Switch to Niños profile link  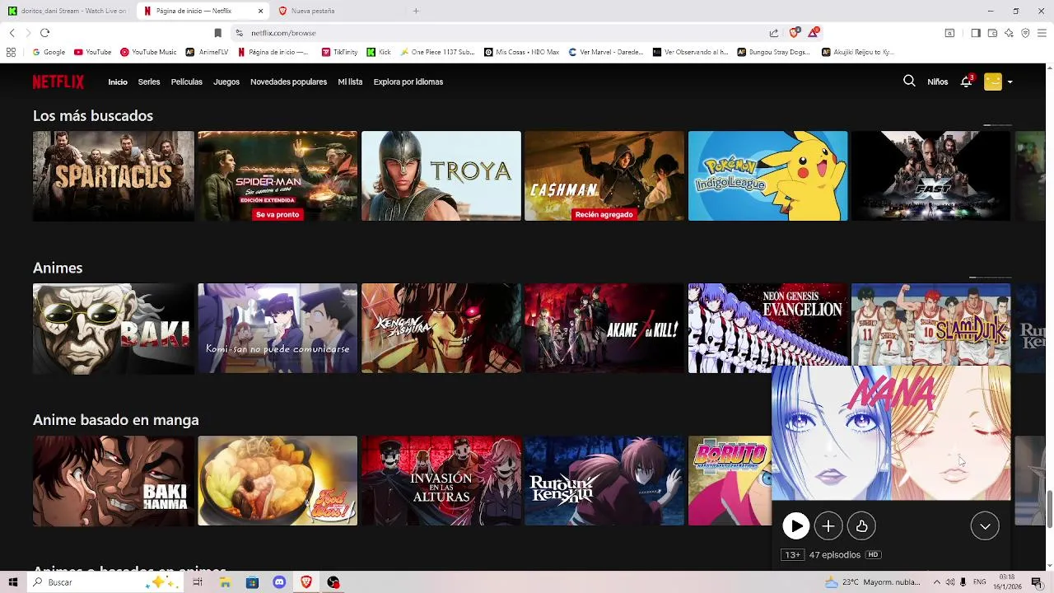[937, 82]
